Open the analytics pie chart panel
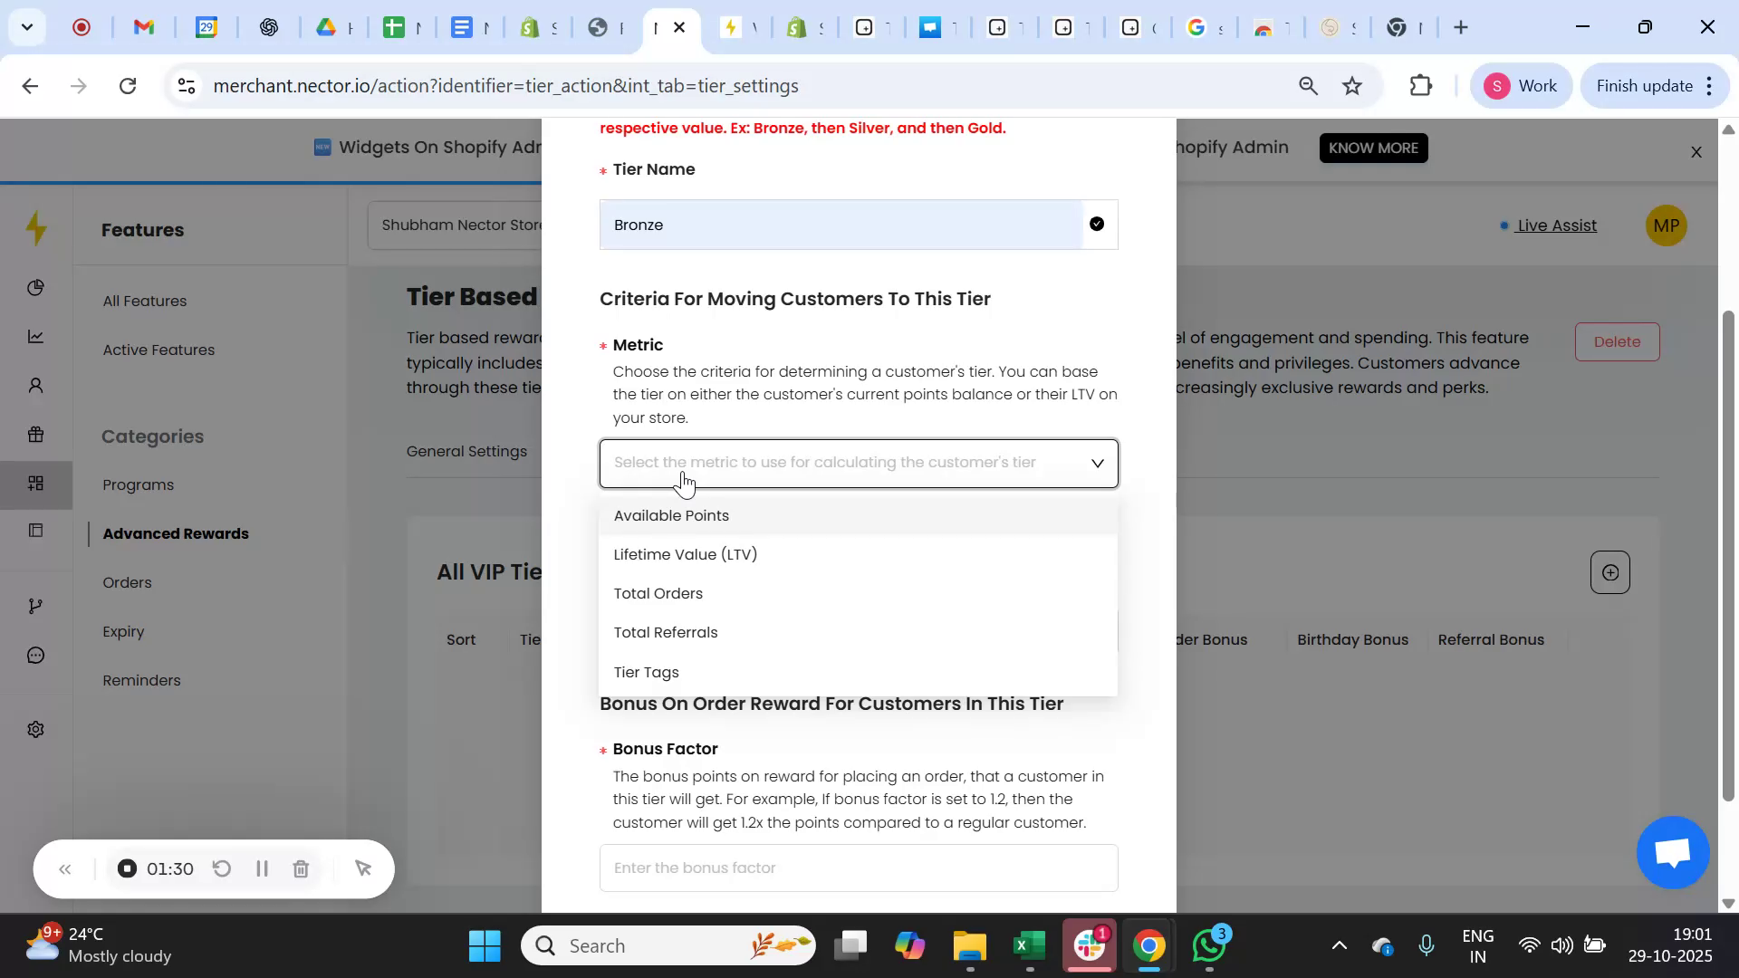1739x978 pixels. click(36, 288)
